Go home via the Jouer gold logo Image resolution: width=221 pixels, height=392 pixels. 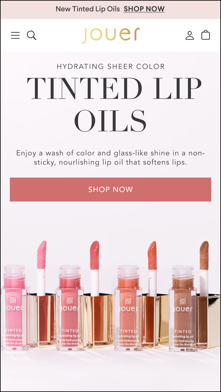[110, 36]
